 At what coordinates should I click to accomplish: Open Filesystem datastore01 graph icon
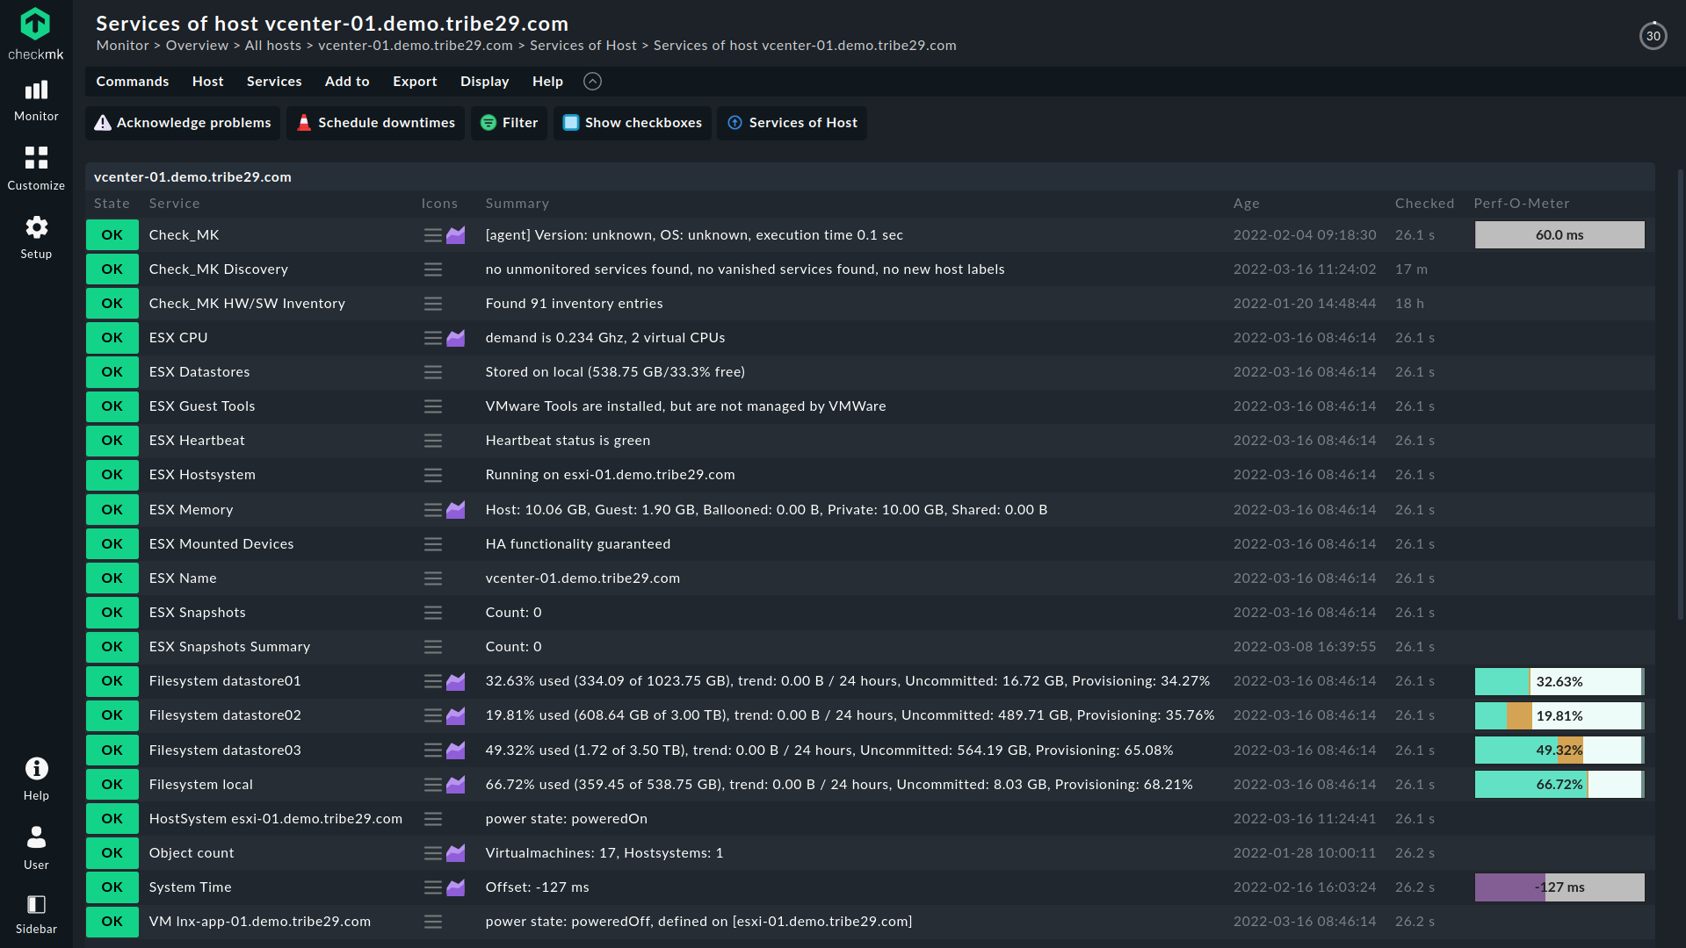456,681
